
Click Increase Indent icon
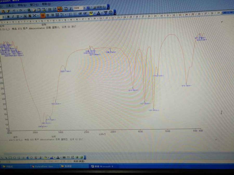(85, 13)
